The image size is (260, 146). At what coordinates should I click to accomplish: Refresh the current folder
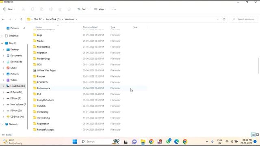point(224,19)
